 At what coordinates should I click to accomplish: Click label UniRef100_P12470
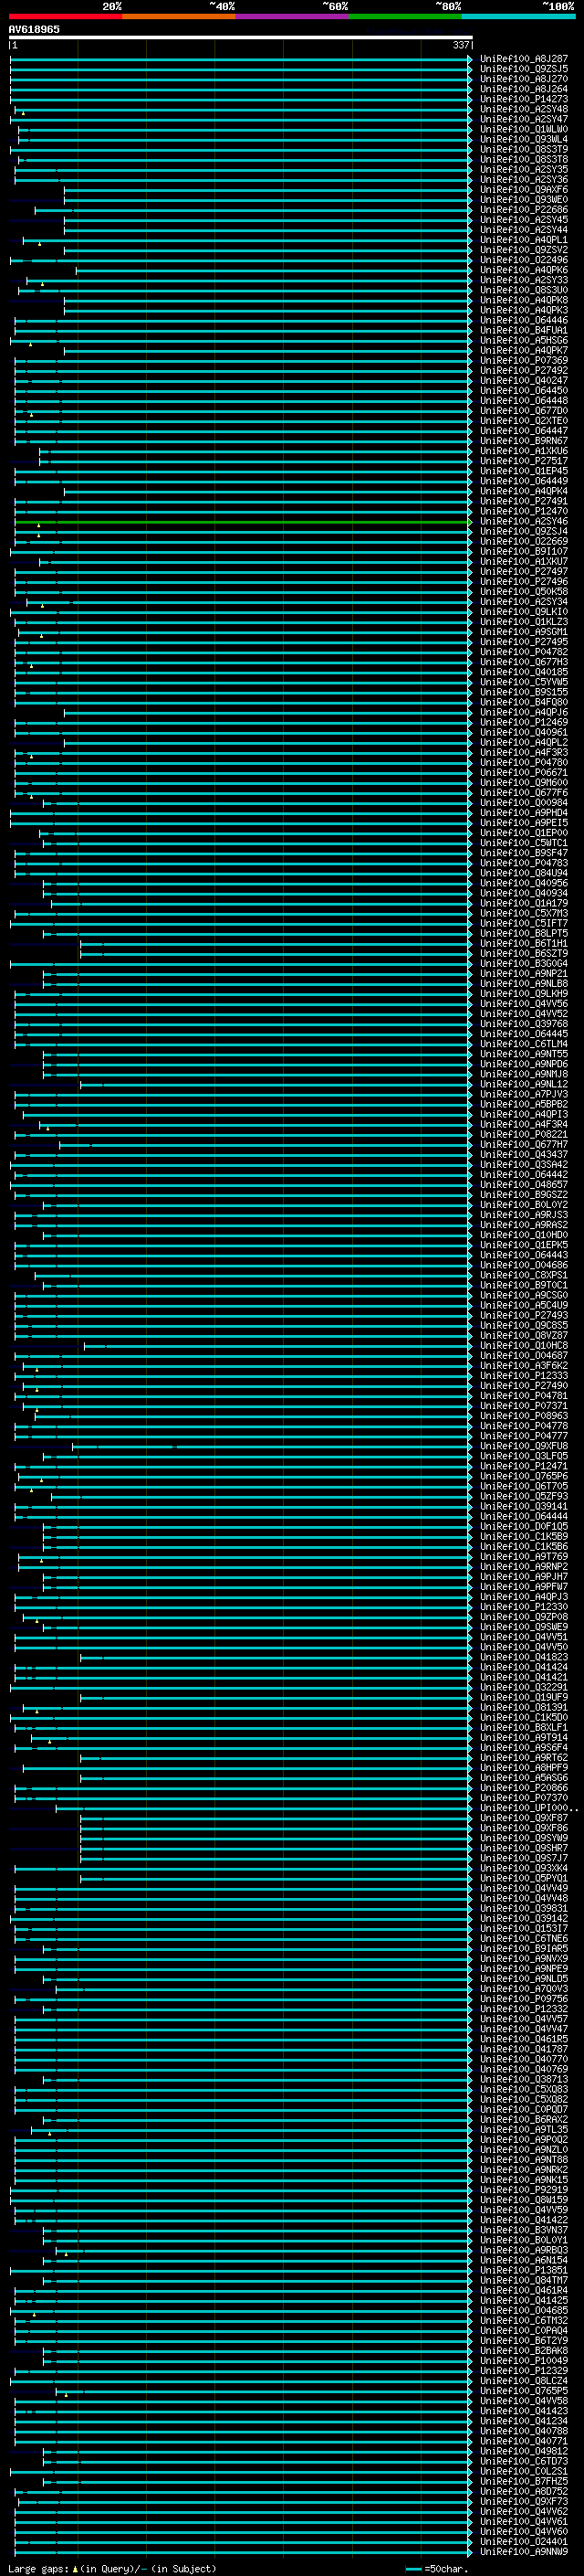pyautogui.click(x=523, y=511)
